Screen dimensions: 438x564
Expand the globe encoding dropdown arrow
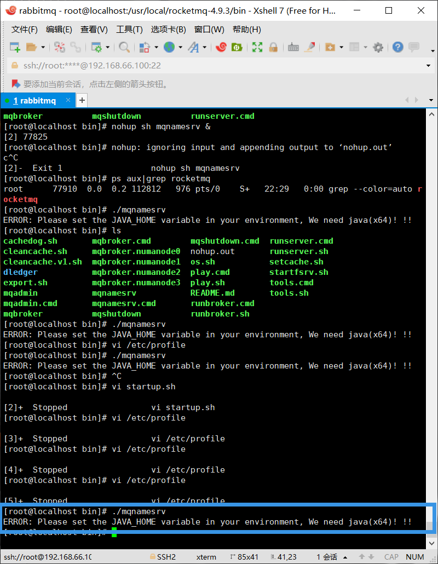pos(180,47)
